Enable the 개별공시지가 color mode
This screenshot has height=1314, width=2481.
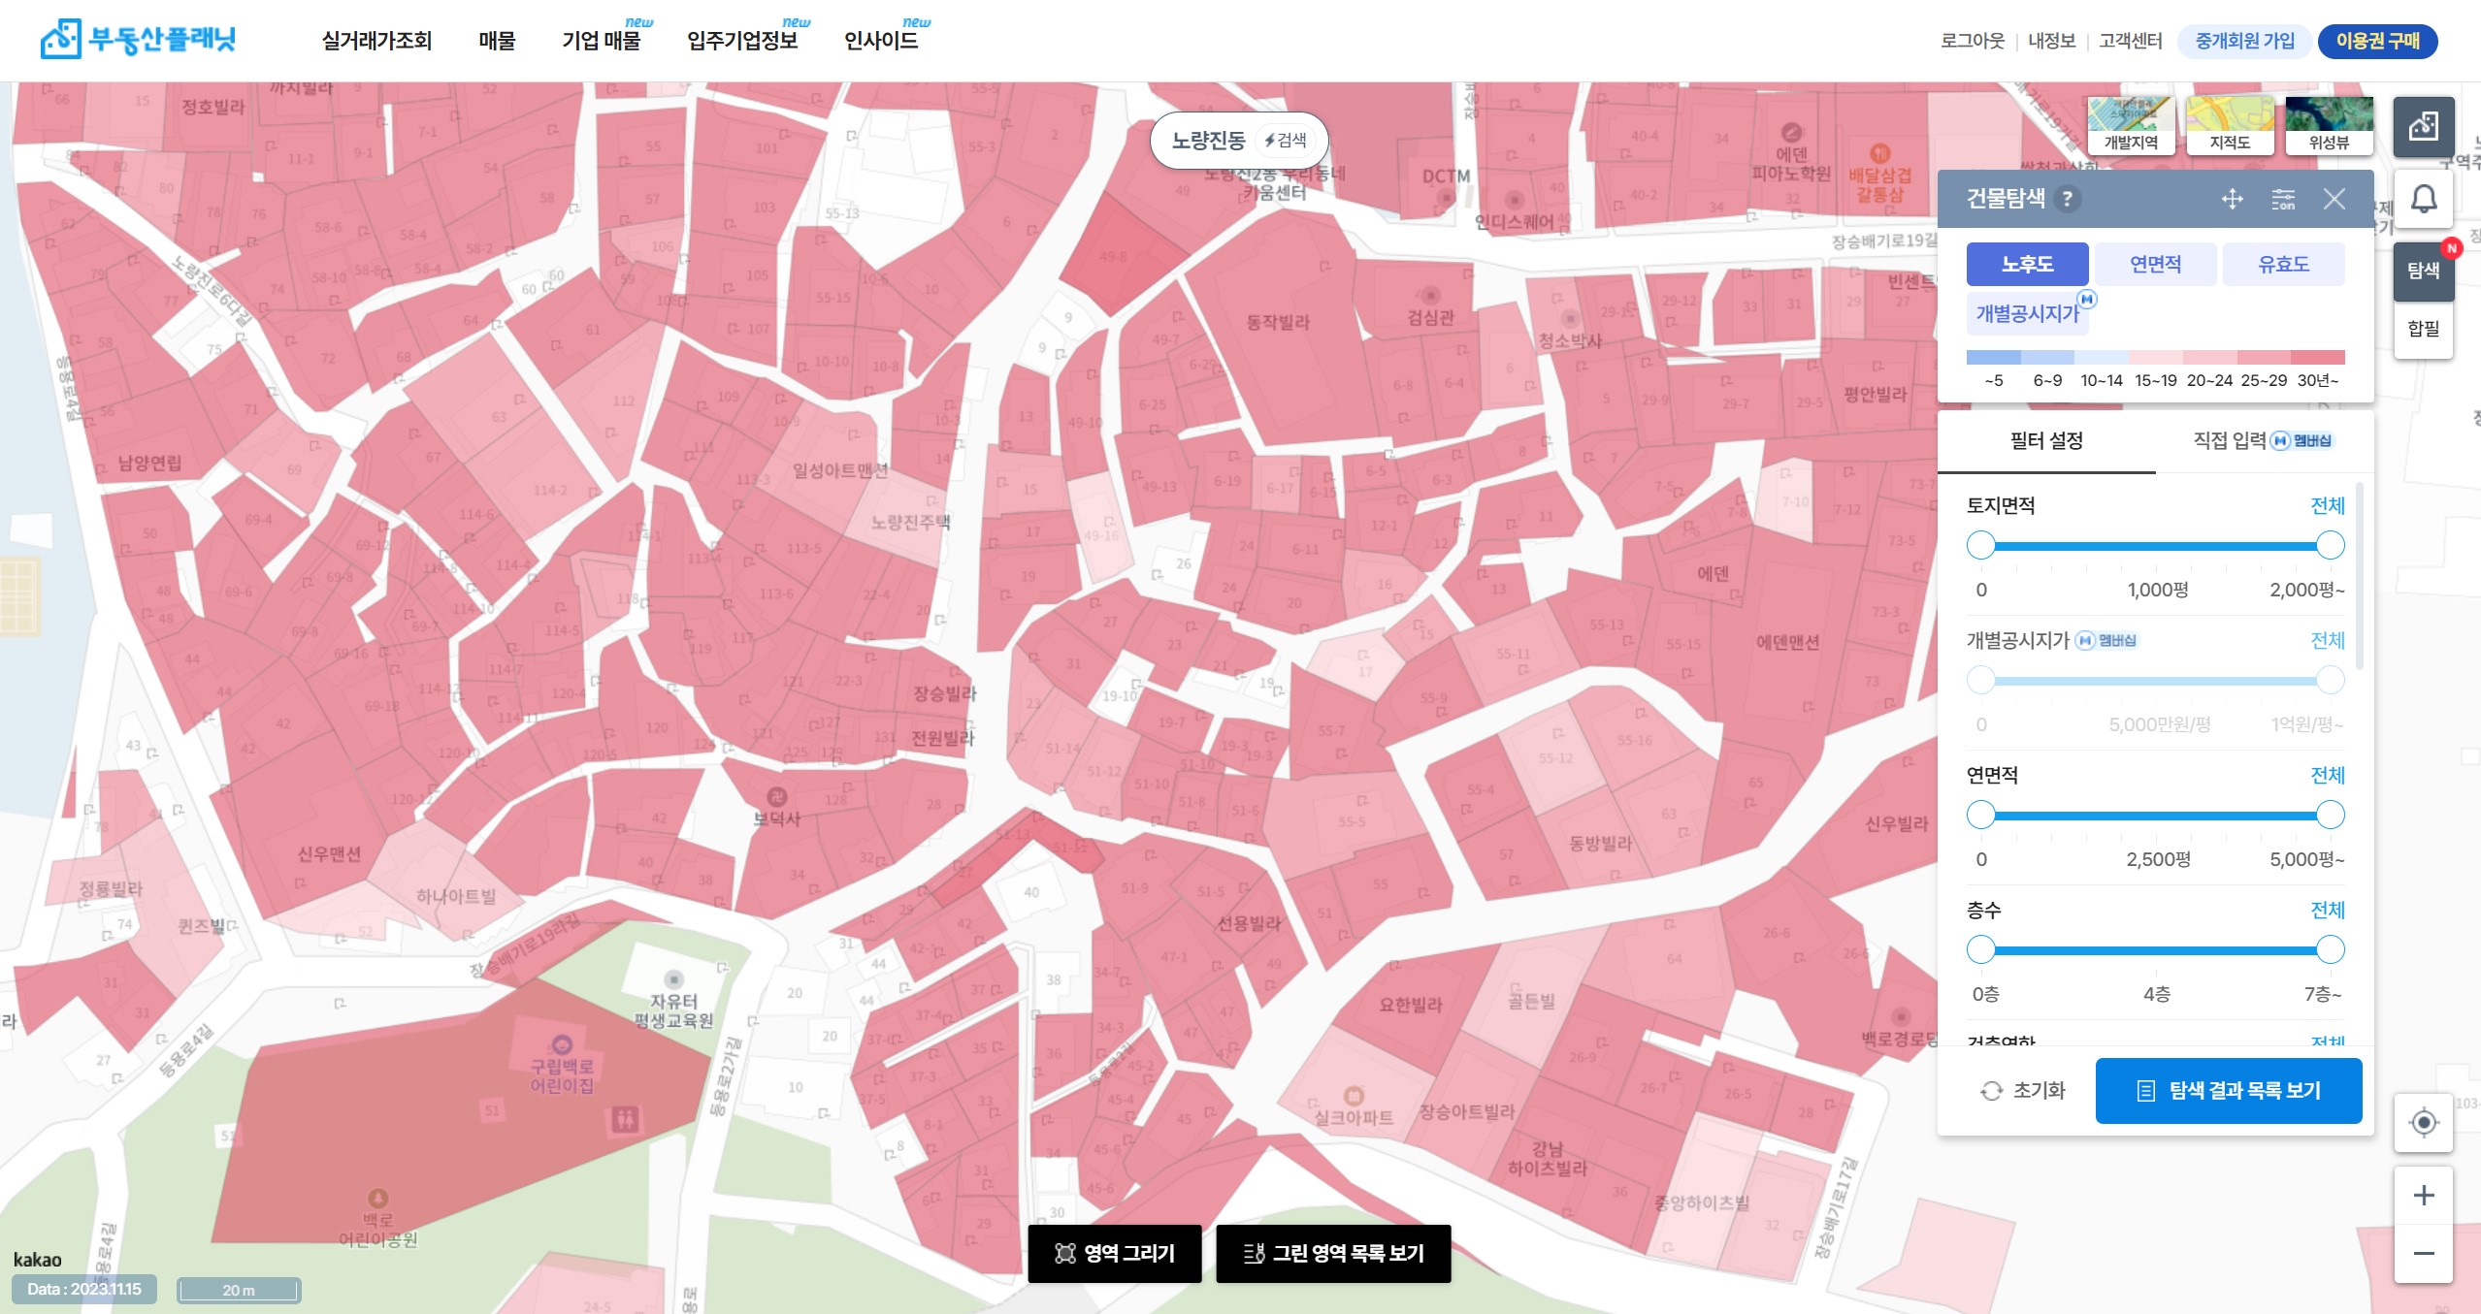pos(2027,313)
